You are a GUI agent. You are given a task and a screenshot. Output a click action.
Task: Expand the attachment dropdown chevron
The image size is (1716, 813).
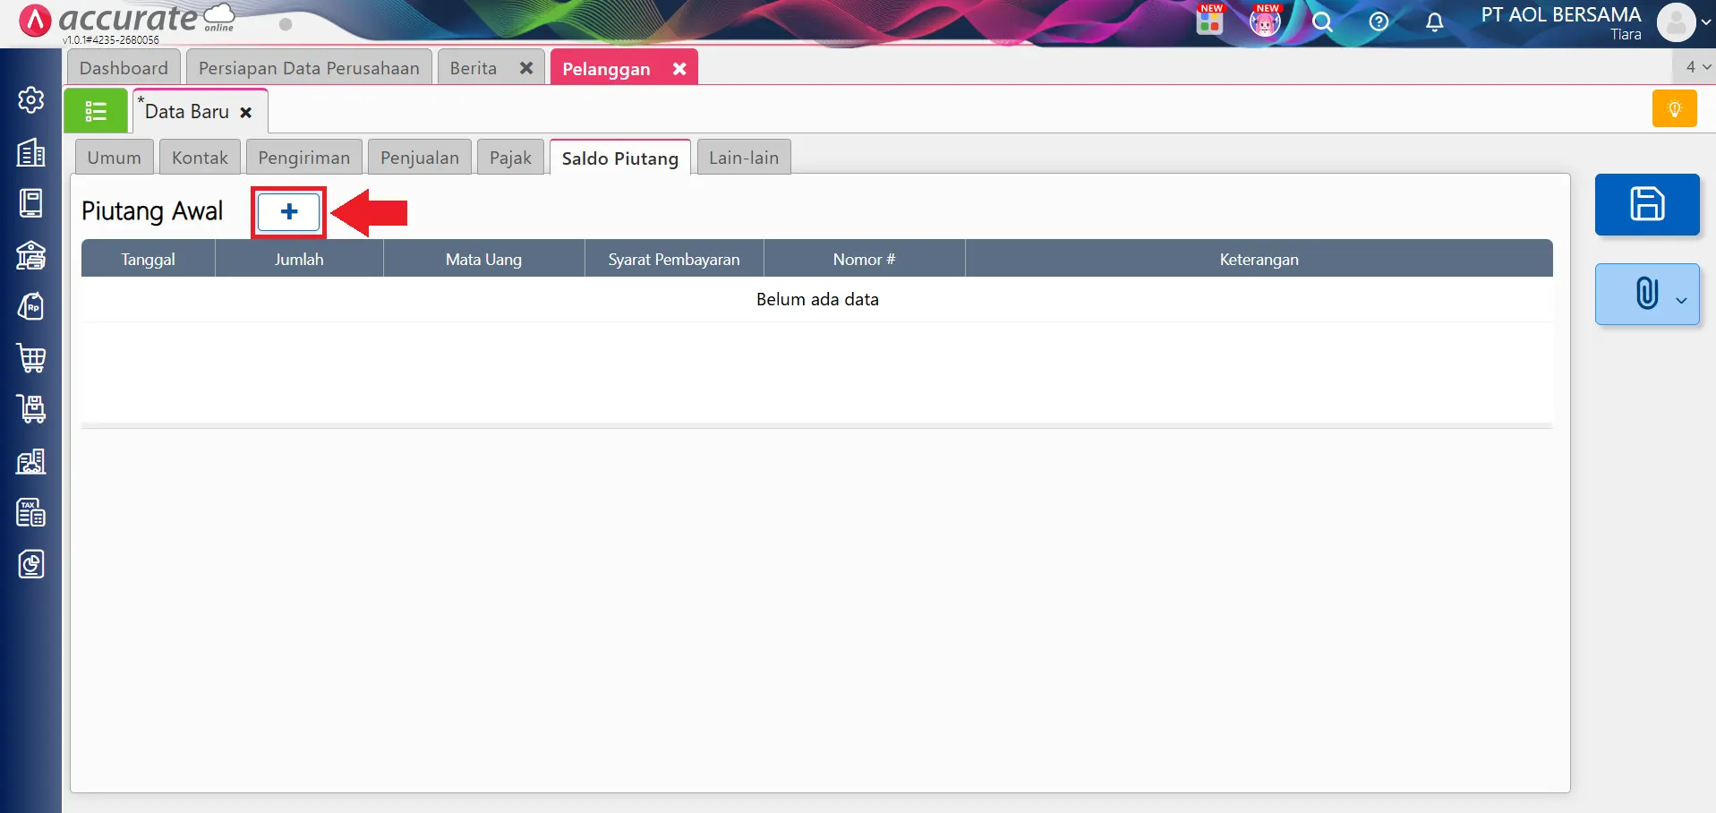coord(1681,300)
